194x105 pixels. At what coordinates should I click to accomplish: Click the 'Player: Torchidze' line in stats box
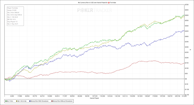[x=13, y=8]
